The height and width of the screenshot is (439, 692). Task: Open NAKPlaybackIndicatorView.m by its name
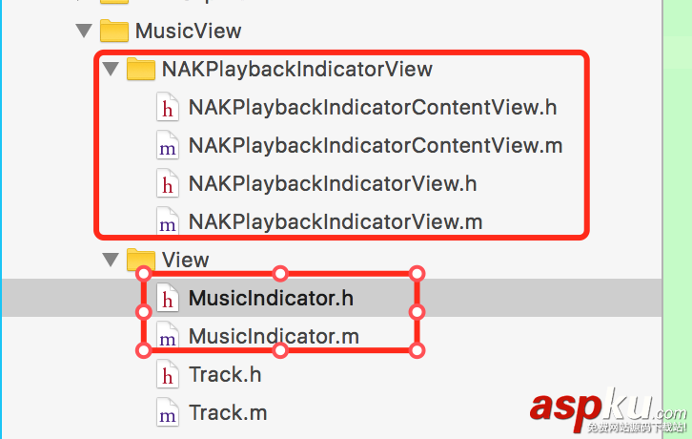(x=336, y=221)
